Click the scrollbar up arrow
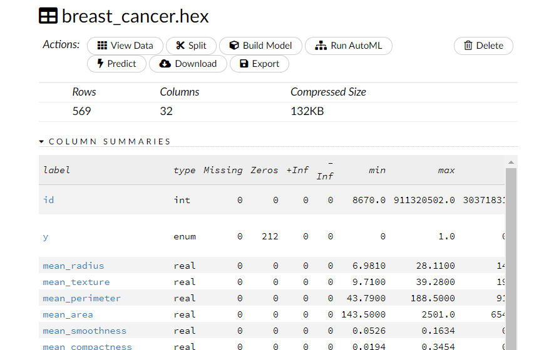 [x=511, y=162]
